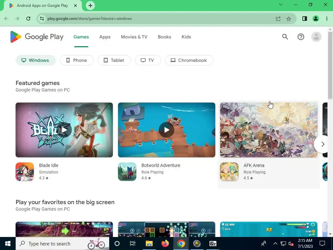Screen dimensions: 333x250
Task: Open the Help center question mark icon
Action: pyautogui.click(x=301, y=37)
